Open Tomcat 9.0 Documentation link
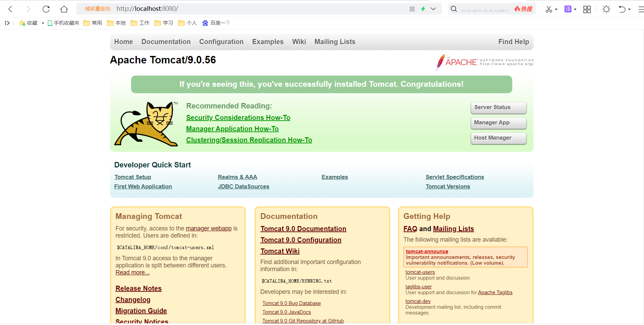This screenshot has width=644, height=325. (303, 229)
